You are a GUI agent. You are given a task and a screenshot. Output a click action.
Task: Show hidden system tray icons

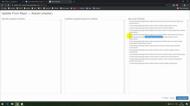(166, 104)
